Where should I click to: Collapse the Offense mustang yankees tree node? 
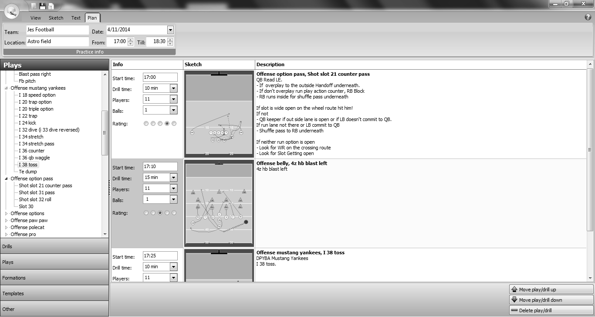7,88
